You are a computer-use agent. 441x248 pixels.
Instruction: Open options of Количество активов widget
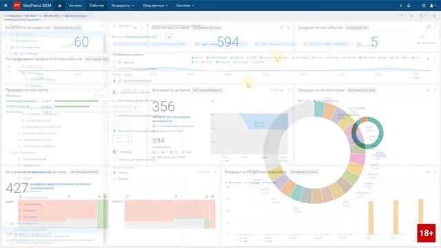point(289,28)
